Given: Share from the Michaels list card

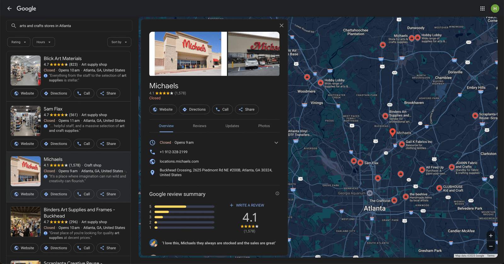Looking at the screenshot, I should pyautogui.click(x=108, y=194).
